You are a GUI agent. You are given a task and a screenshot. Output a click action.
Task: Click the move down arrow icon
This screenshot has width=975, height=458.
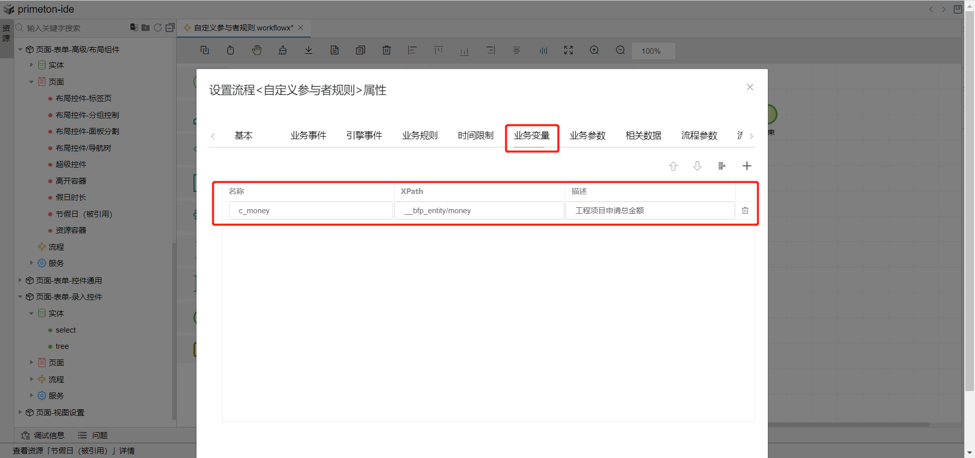697,166
